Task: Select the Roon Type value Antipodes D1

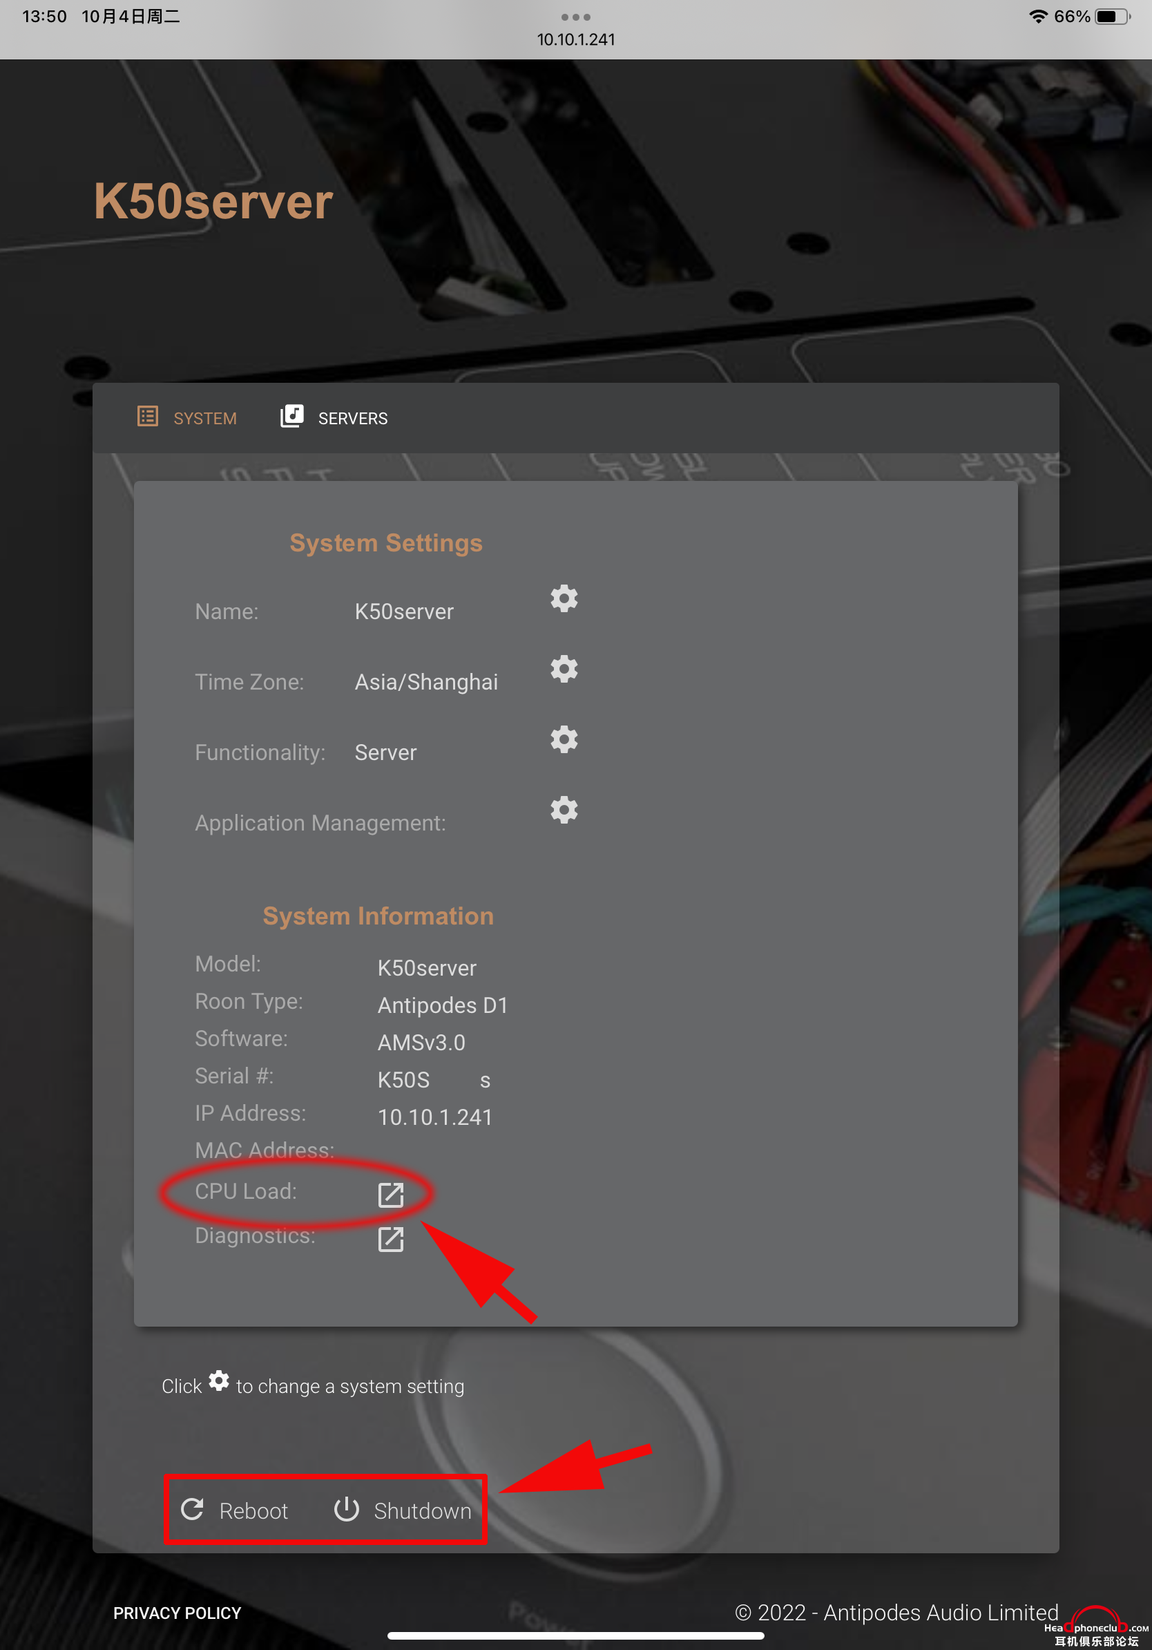Action: 443,1005
